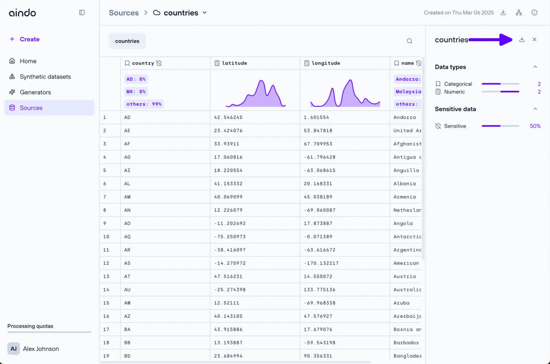550x364 pixels.
Task: Close the countries details panel
Action: pyautogui.click(x=534, y=39)
